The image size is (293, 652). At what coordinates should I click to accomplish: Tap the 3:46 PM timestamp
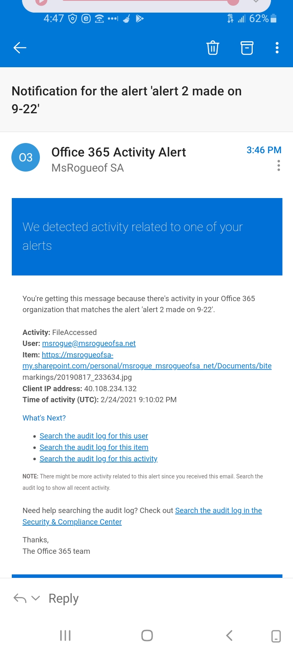pyautogui.click(x=264, y=150)
